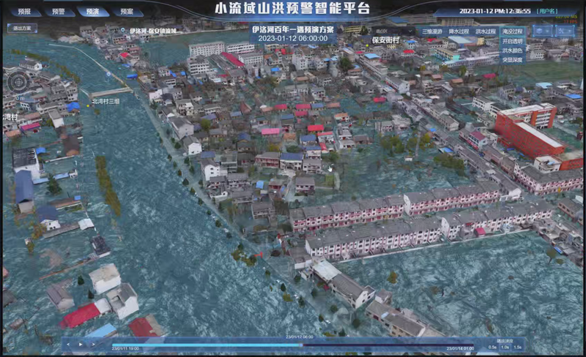Select the 降水过程 rainfall process menu
Image resolution: width=586 pixels, height=357 pixels.
(x=459, y=31)
